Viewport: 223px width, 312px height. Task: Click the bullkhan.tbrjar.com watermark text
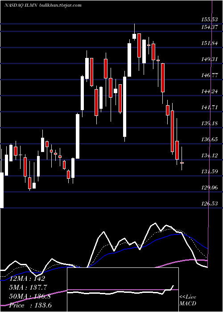tap(61, 5)
